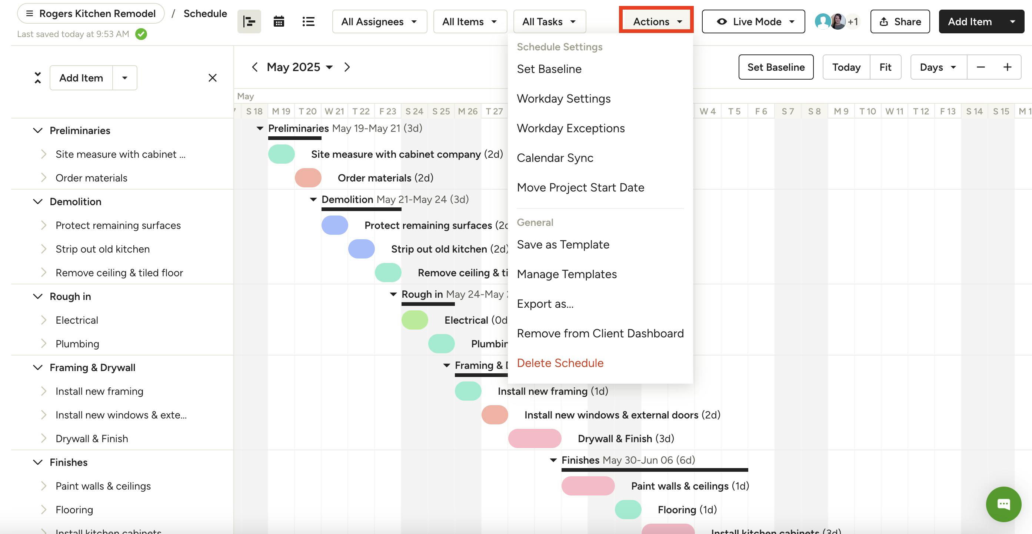The height and width of the screenshot is (534, 1032).
Task: Open the All Assignees filter dropdown
Action: coord(379,21)
